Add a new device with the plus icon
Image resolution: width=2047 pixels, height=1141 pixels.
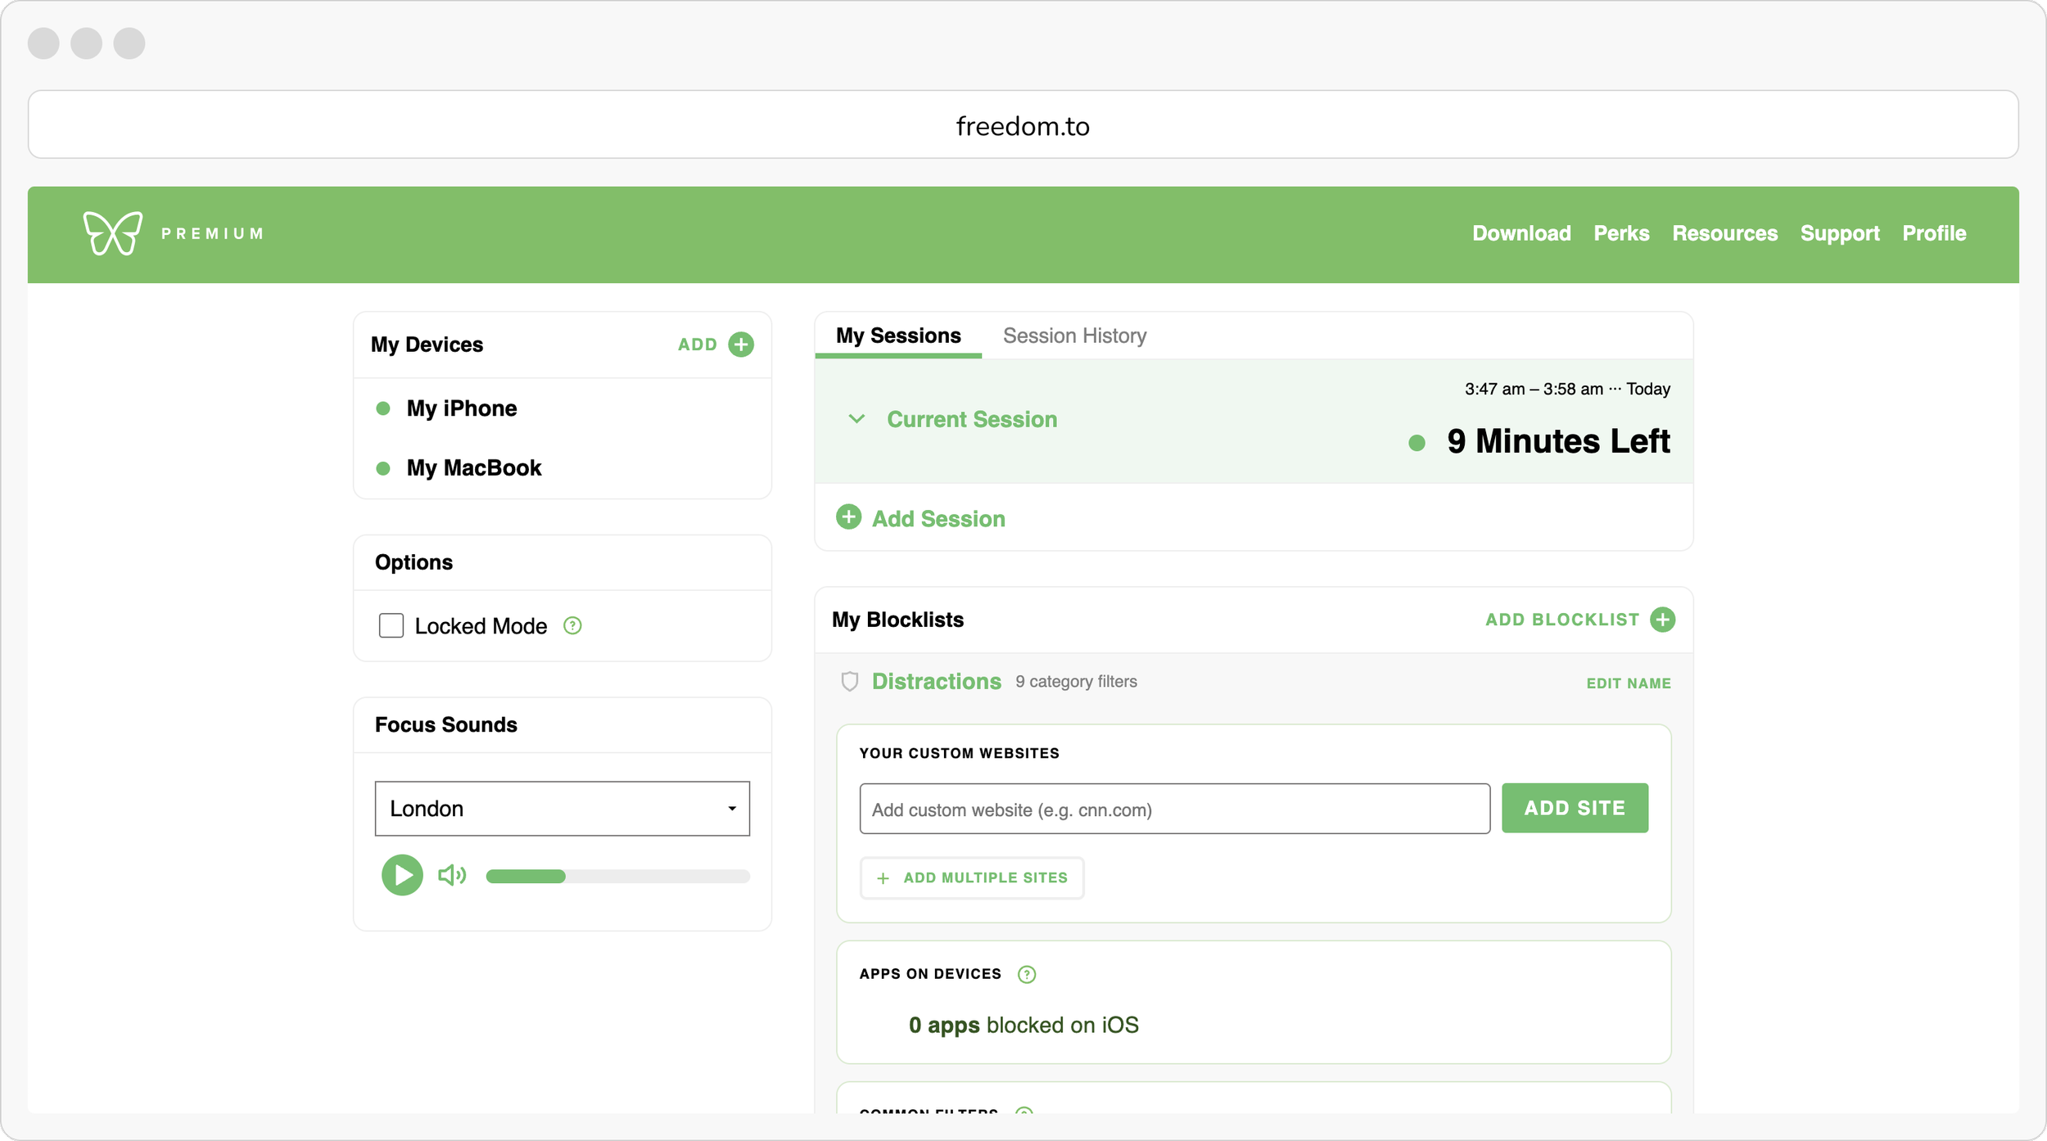tap(741, 344)
